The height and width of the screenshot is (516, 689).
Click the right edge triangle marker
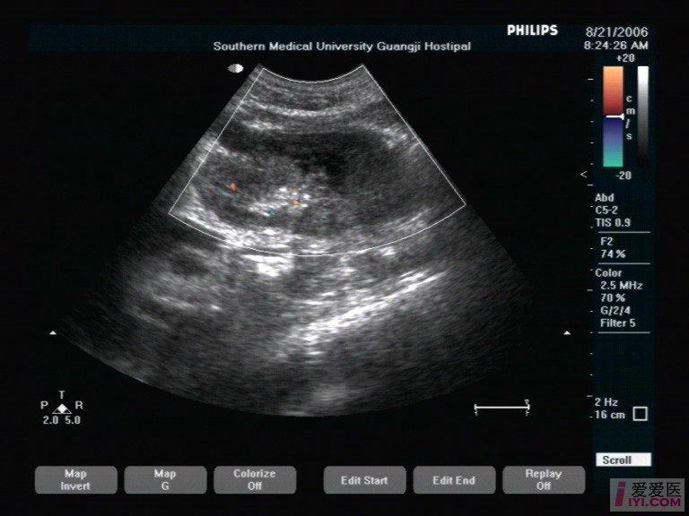pyautogui.click(x=567, y=333)
